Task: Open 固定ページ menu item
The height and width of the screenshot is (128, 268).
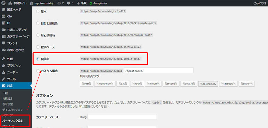Action: click(14, 10)
